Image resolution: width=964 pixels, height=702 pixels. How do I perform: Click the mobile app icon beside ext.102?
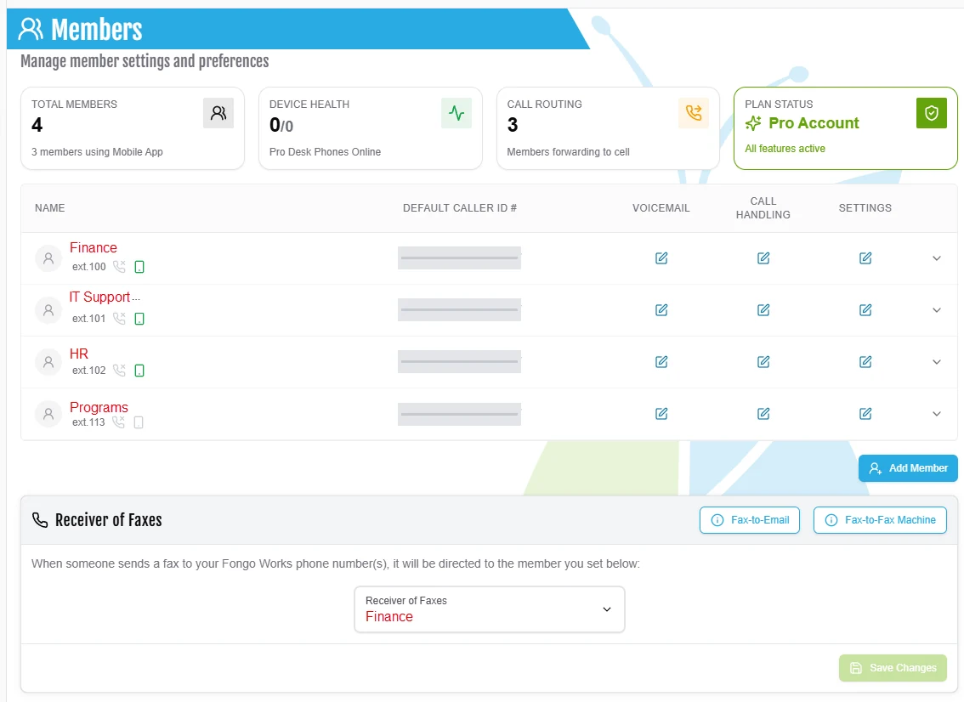pyautogui.click(x=139, y=371)
